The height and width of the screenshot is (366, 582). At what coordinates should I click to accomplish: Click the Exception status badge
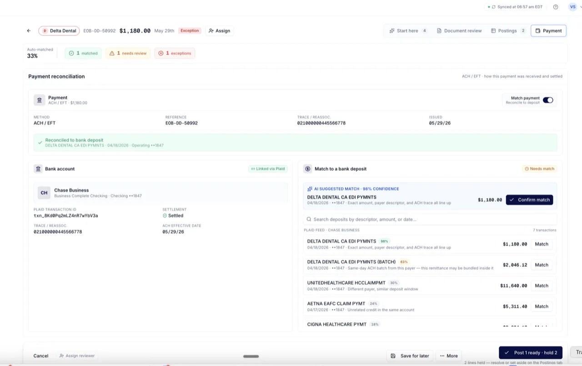click(190, 31)
